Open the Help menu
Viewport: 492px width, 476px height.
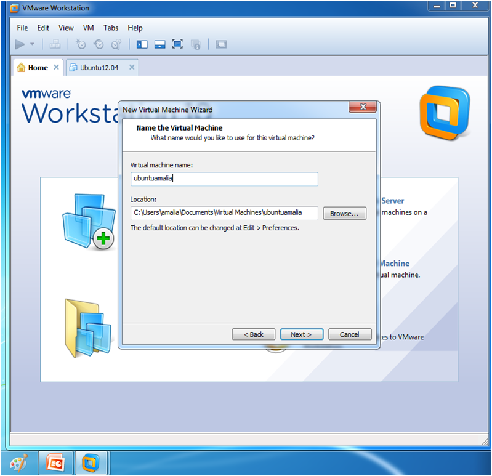[135, 28]
